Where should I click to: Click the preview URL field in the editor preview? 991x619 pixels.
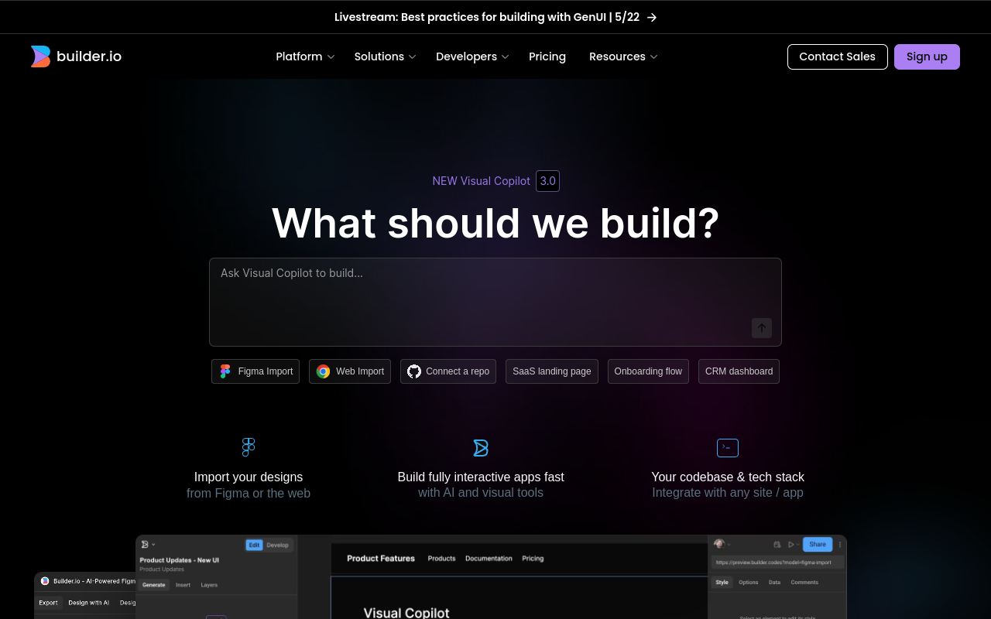pos(777,563)
